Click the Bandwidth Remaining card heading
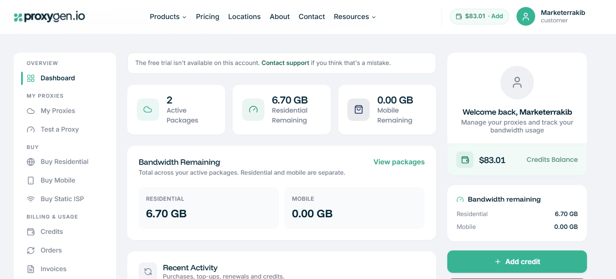 tap(179, 162)
